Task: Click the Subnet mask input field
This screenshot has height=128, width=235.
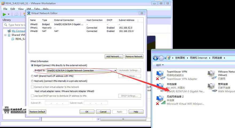Action: click(96, 103)
